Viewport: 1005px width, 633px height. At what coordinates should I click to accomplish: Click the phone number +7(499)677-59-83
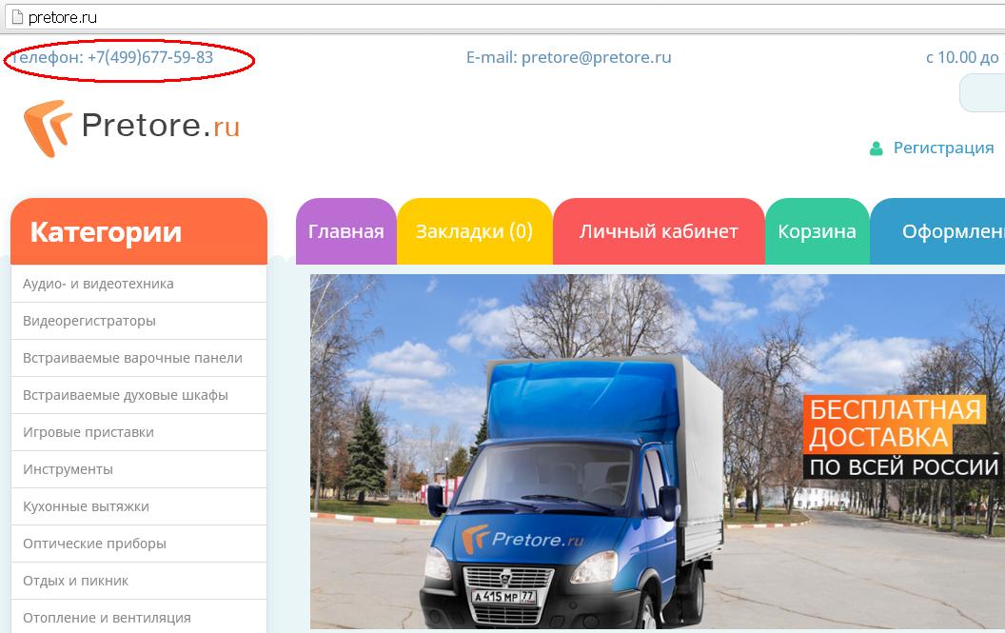[150, 57]
